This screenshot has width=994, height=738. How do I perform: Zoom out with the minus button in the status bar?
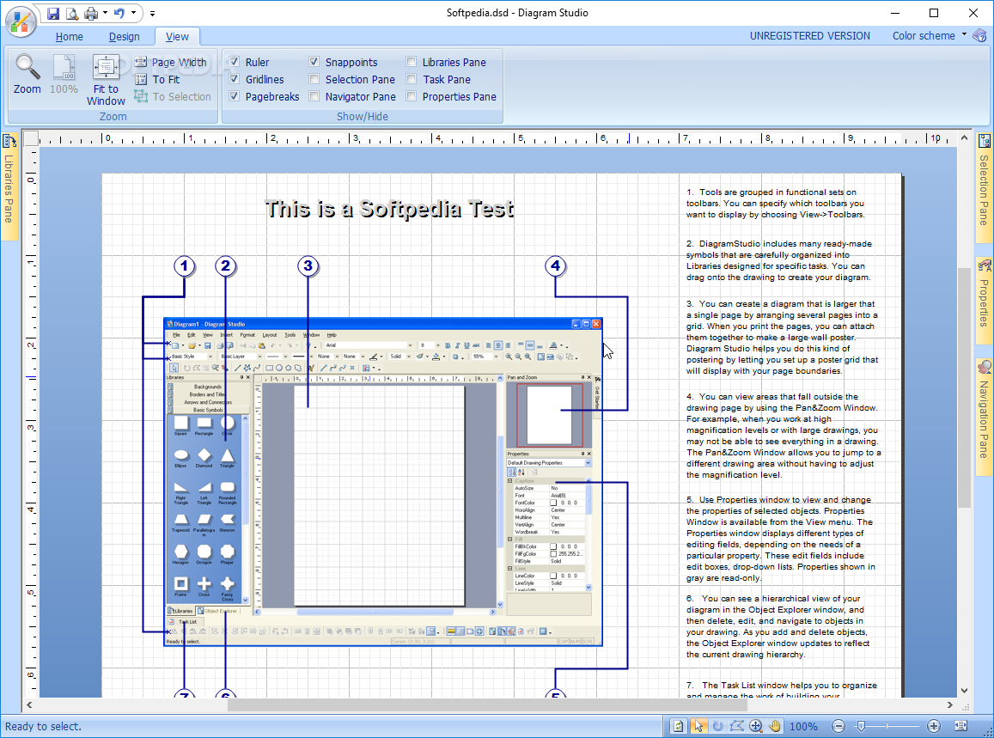(x=838, y=726)
